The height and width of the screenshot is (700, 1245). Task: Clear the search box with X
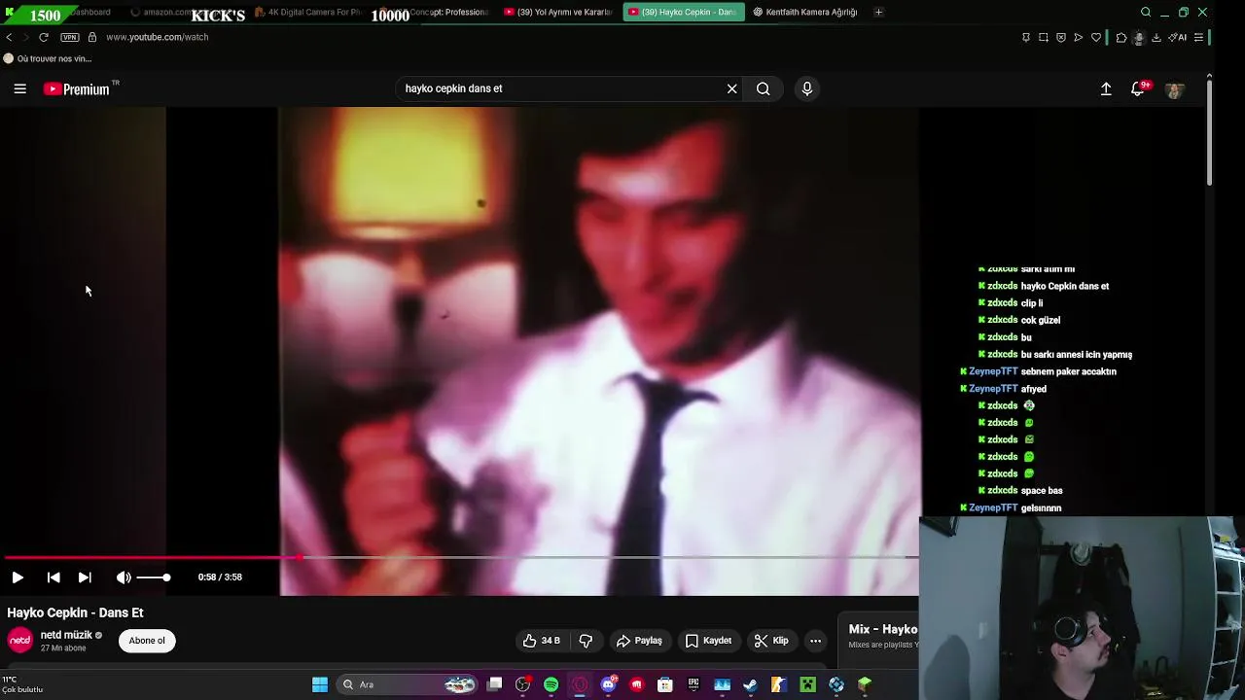pyautogui.click(x=732, y=88)
